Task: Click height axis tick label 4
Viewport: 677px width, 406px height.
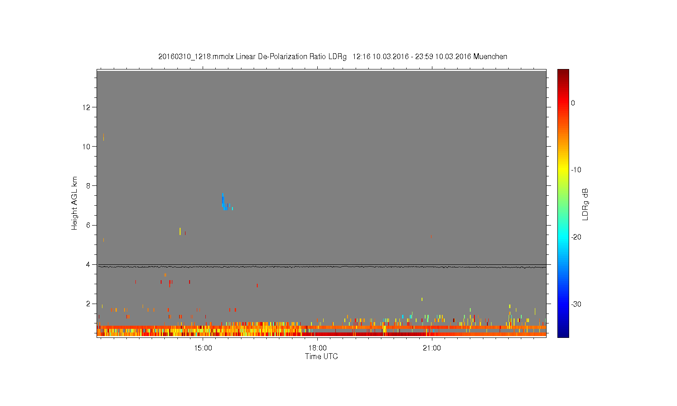Action: tap(88, 264)
